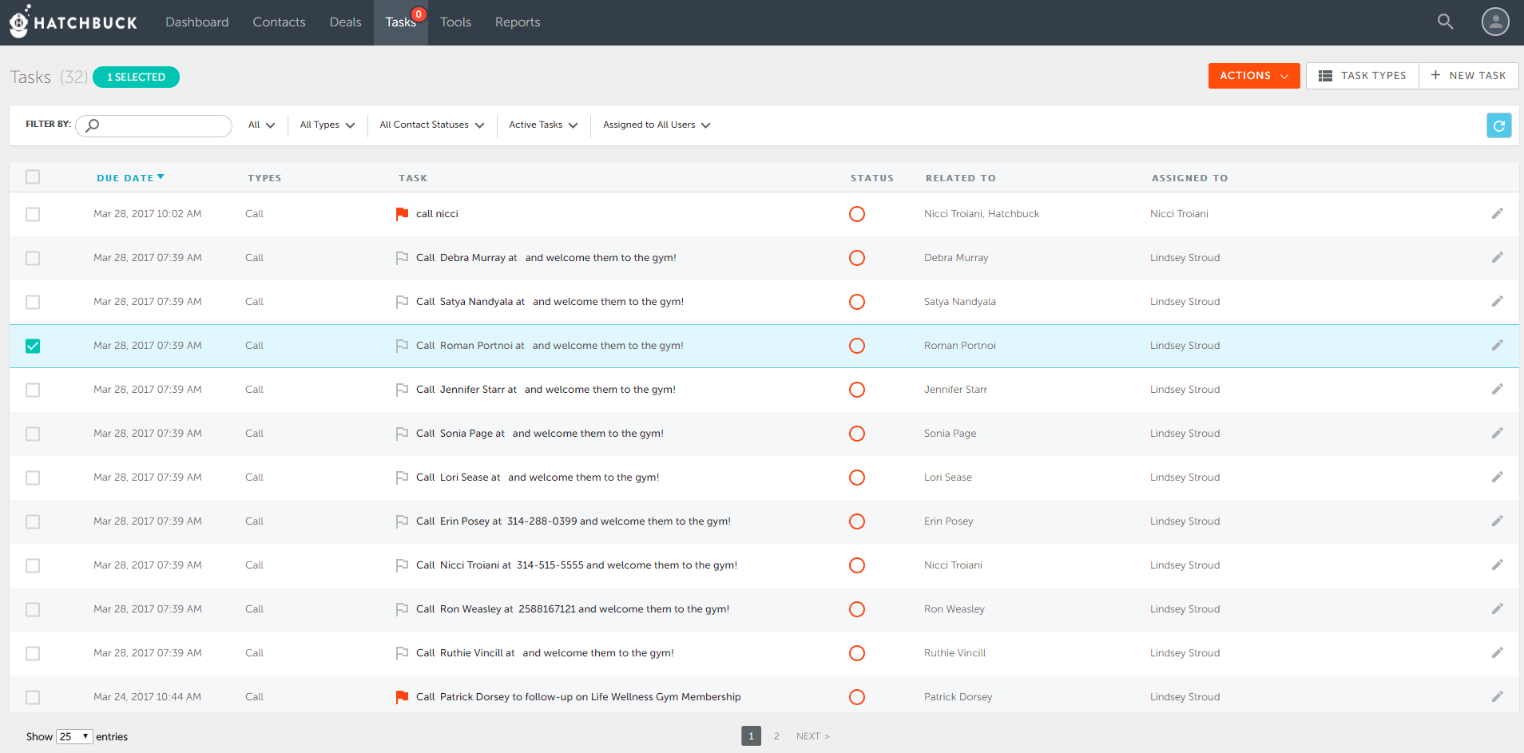Click the New Task button

click(1468, 76)
